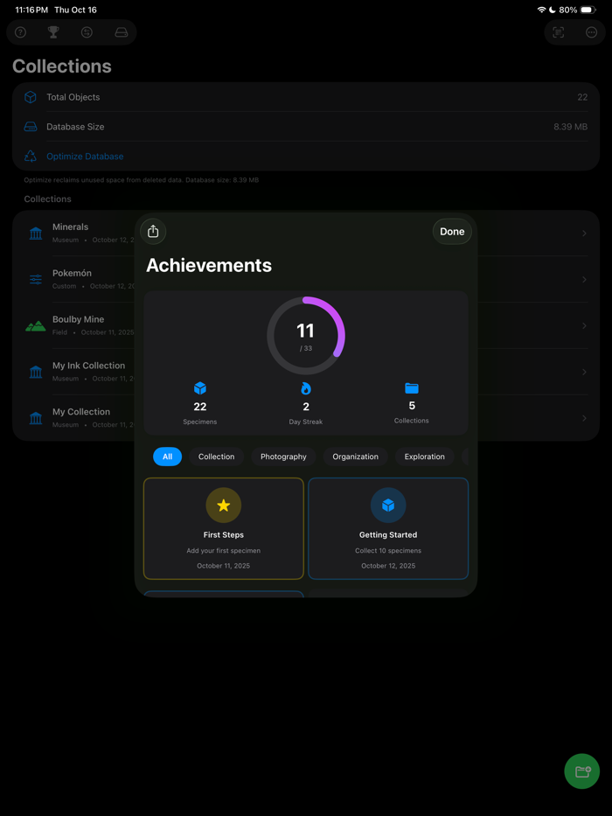The width and height of the screenshot is (612, 816).
Task: Open the Minerals collection name
Action: [x=70, y=227]
